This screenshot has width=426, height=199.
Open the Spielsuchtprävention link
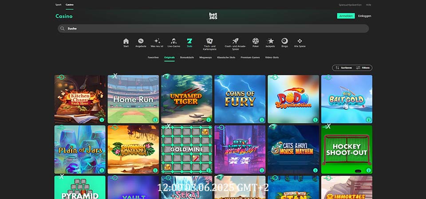point(350,5)
